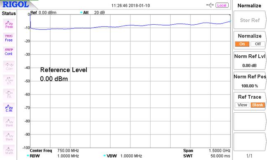Viewport: 267px width, 160px height.
Task: Switch Normalize to Off
Action: coord(258,44)
